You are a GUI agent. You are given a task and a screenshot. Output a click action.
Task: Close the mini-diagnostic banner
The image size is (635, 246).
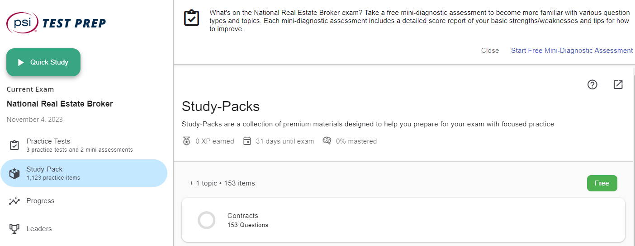[x=490, y=51]
